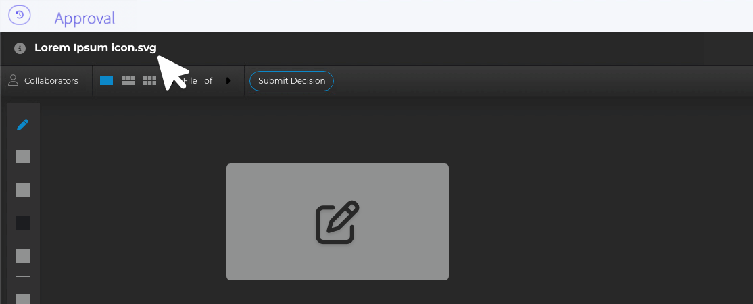Switch to the filmstrip layout view icon
The width and height of the screenshot is (753, 304).
pyautogui.click(x=128, y=80)
